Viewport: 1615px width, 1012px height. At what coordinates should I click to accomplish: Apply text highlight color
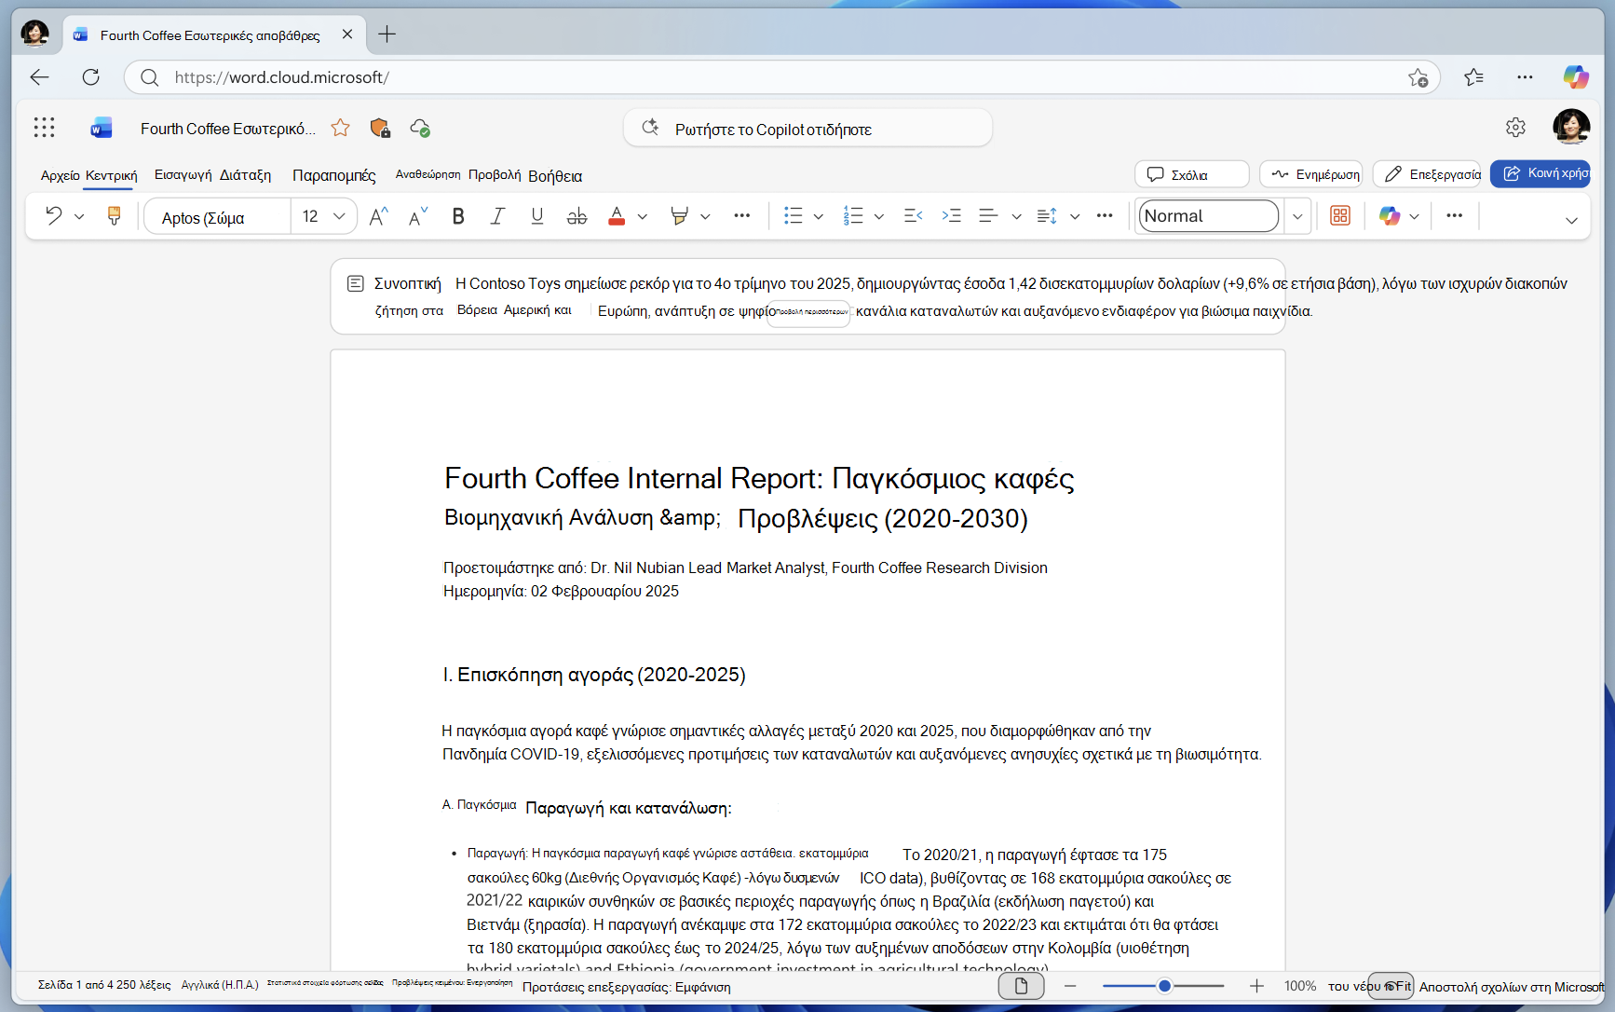click(679, 216)
